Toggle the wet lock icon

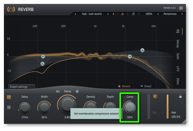tap(180, 96)
